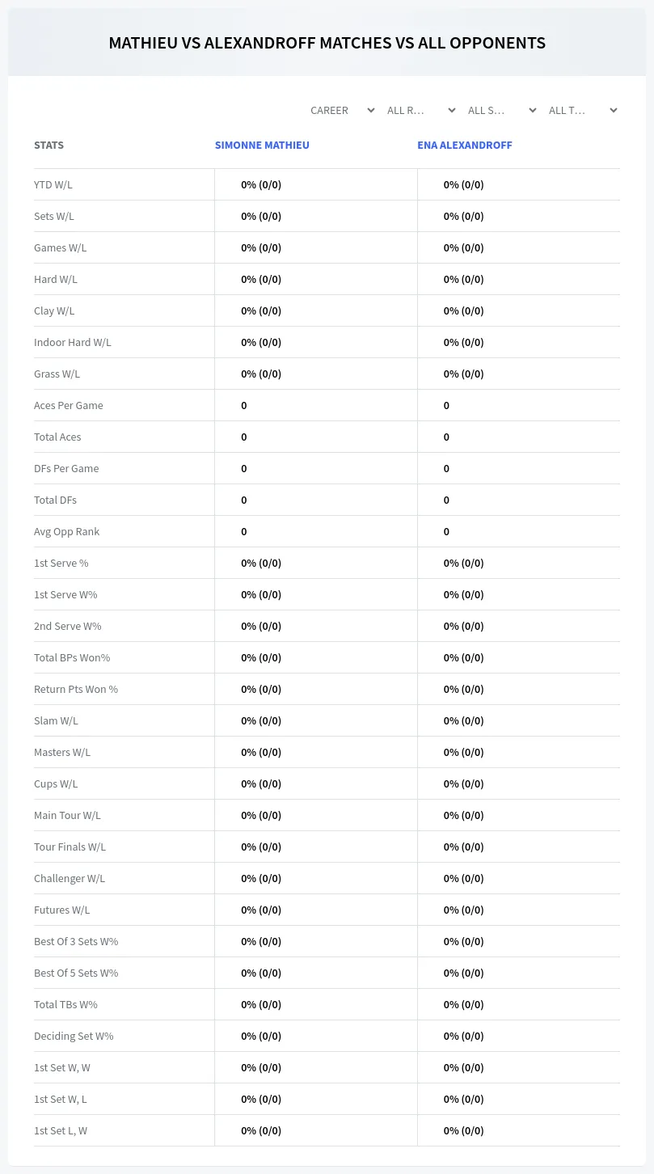Viewport: 654px width, 1174px height.
Task: Expand the ALL T... tournament dropdown
Action: tap(583, 110)
